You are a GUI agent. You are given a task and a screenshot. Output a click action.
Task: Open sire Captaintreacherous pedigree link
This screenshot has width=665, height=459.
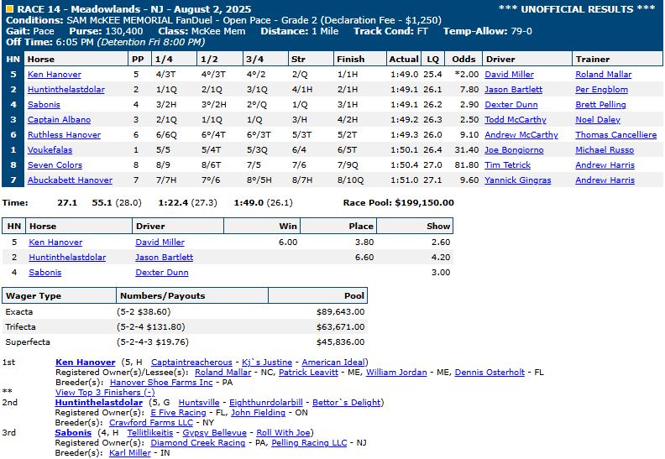pos(191,363)
